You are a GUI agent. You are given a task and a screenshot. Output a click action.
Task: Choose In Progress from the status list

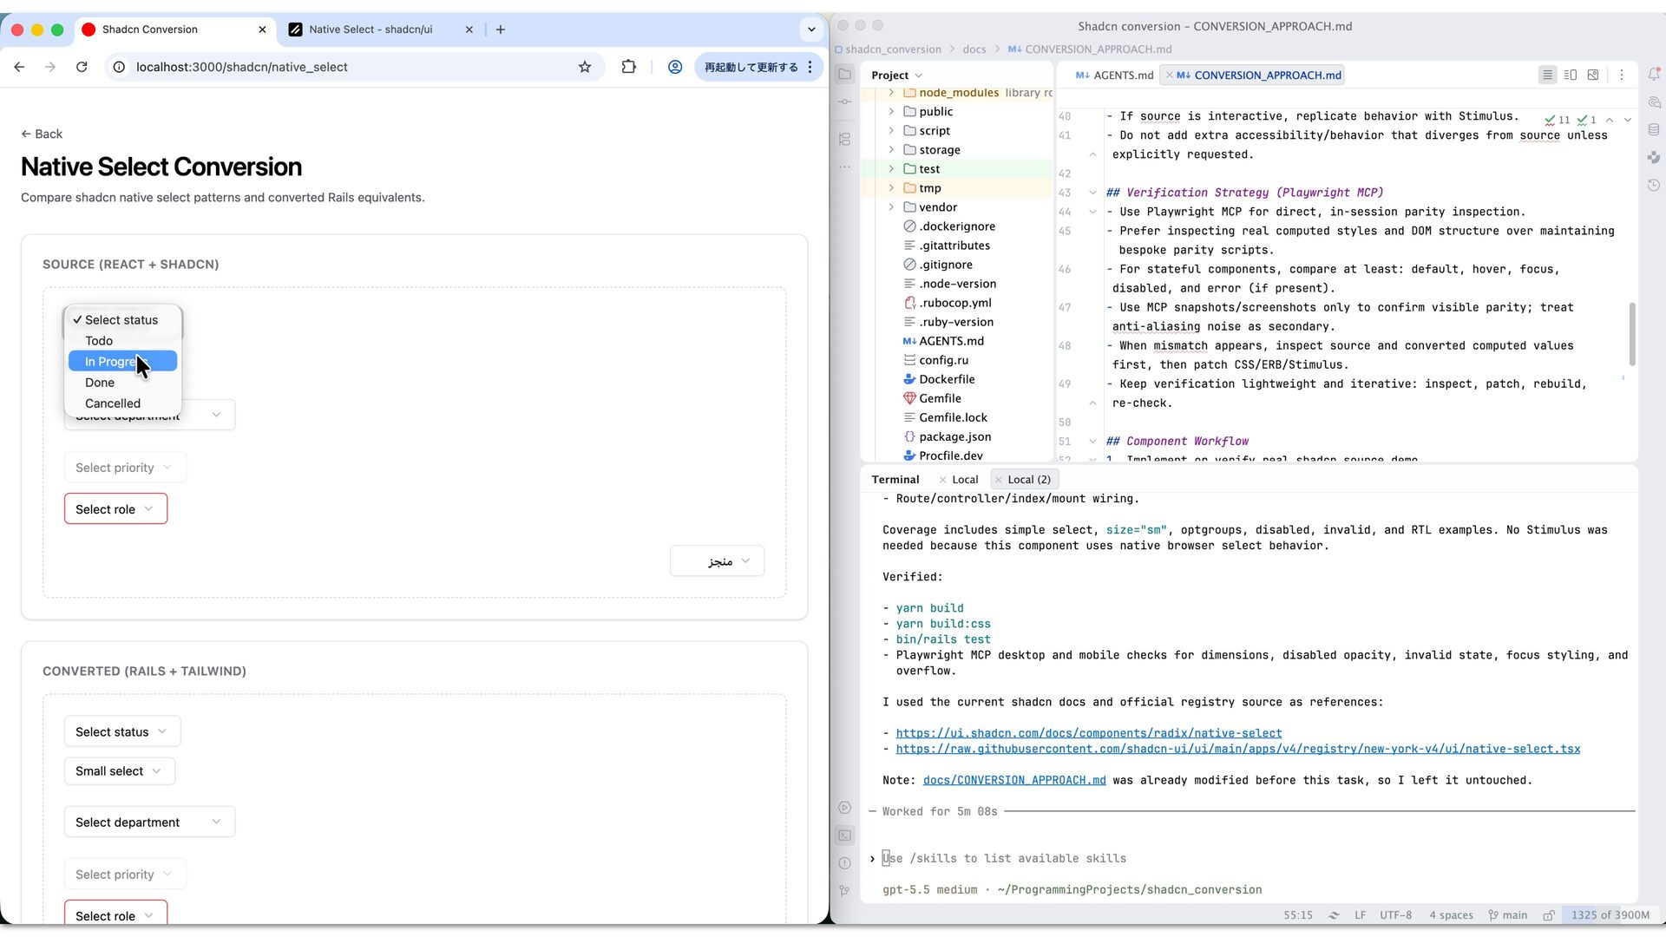(x=123, y=362)
